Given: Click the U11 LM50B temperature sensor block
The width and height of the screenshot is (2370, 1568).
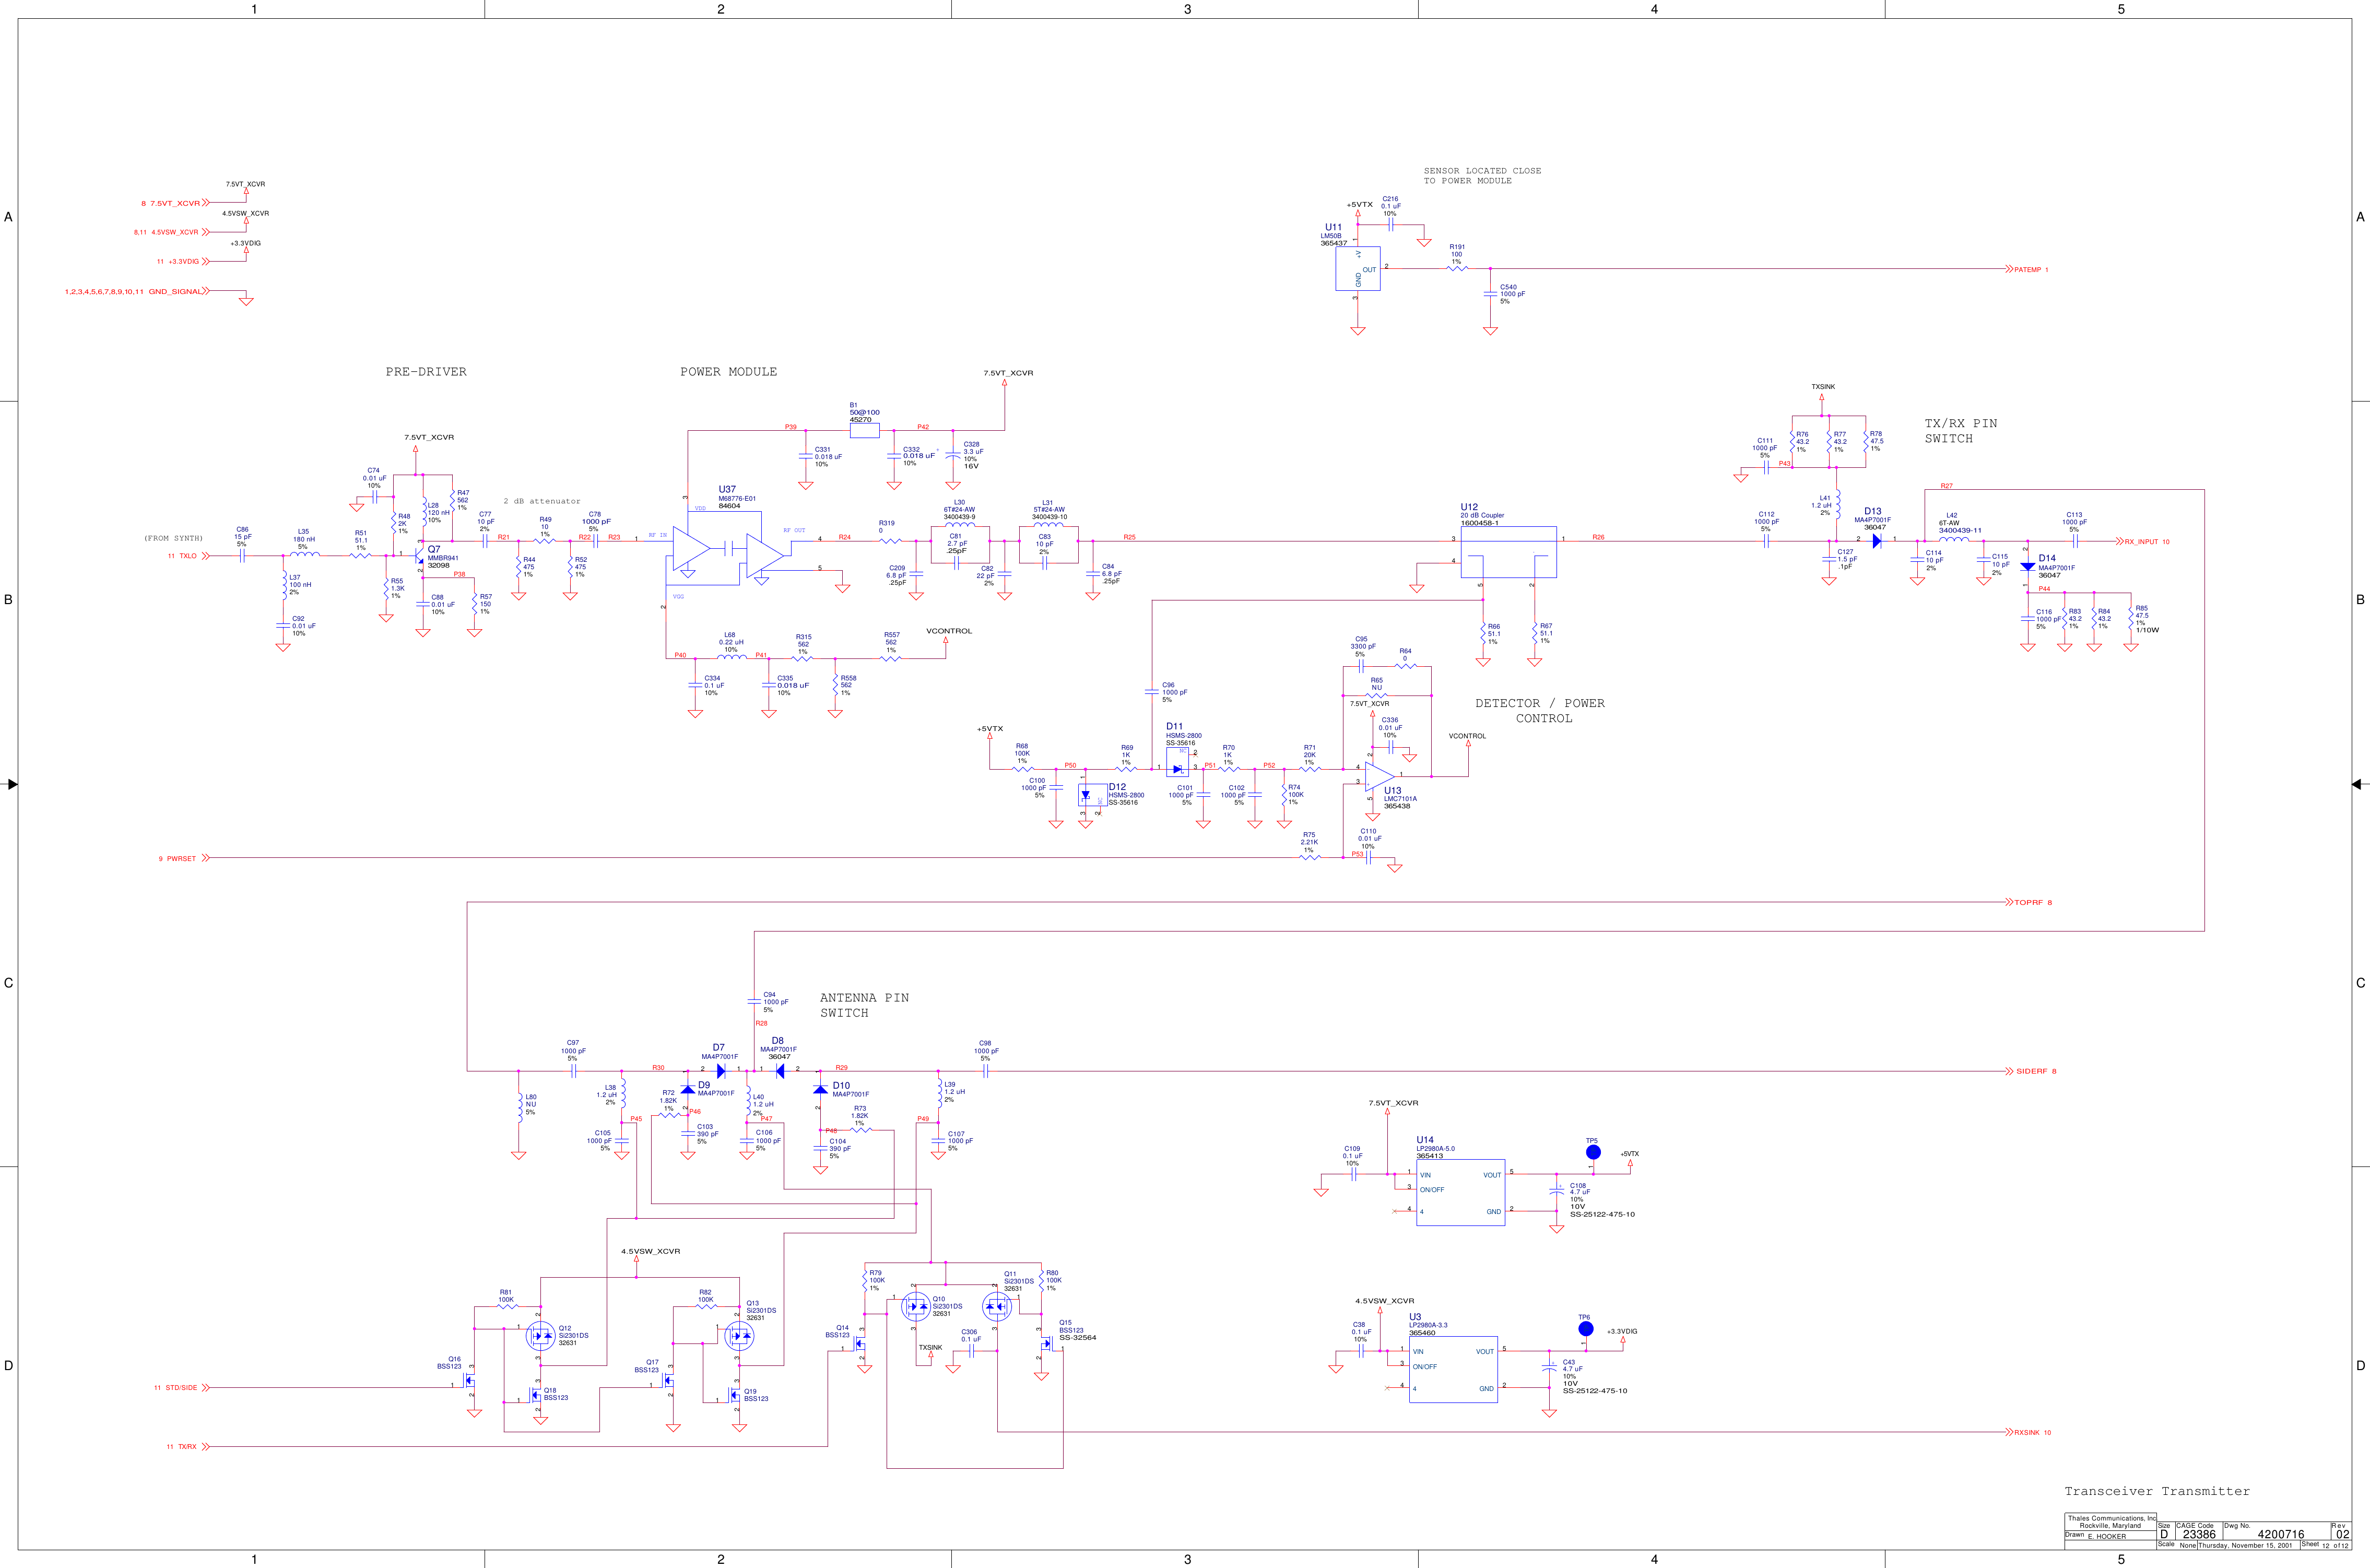Looking at the screenshot, I should (x=1358, y=269).
